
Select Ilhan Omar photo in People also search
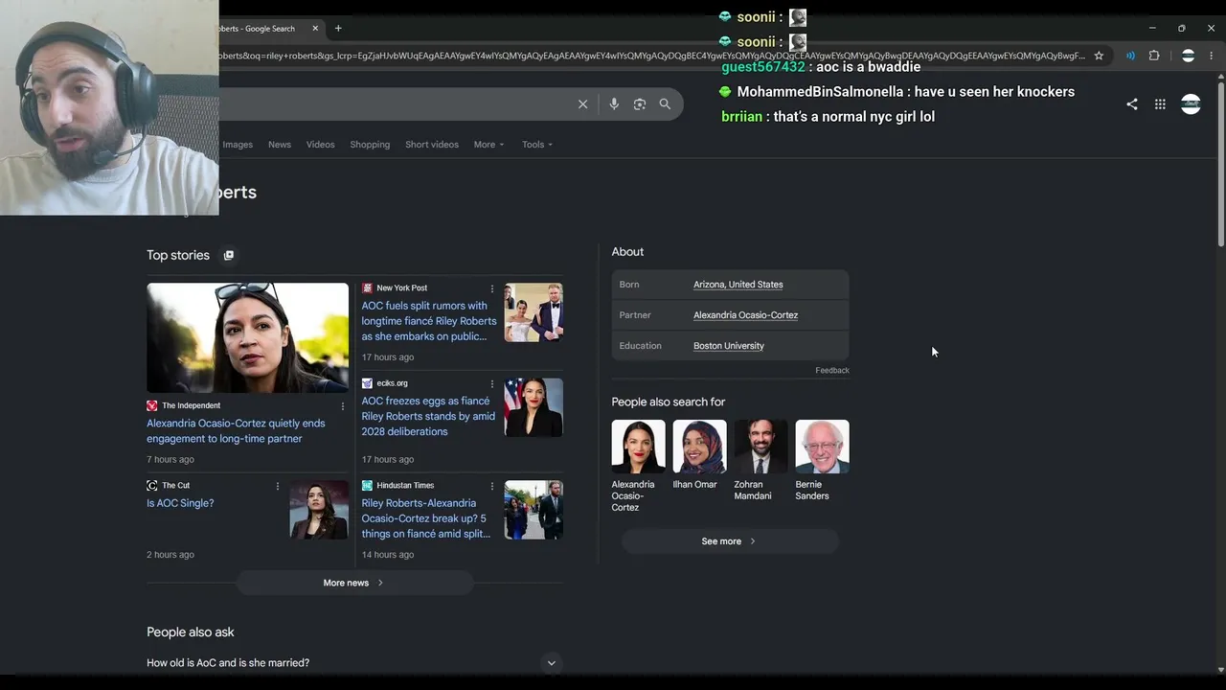click(x=700, y=447)
